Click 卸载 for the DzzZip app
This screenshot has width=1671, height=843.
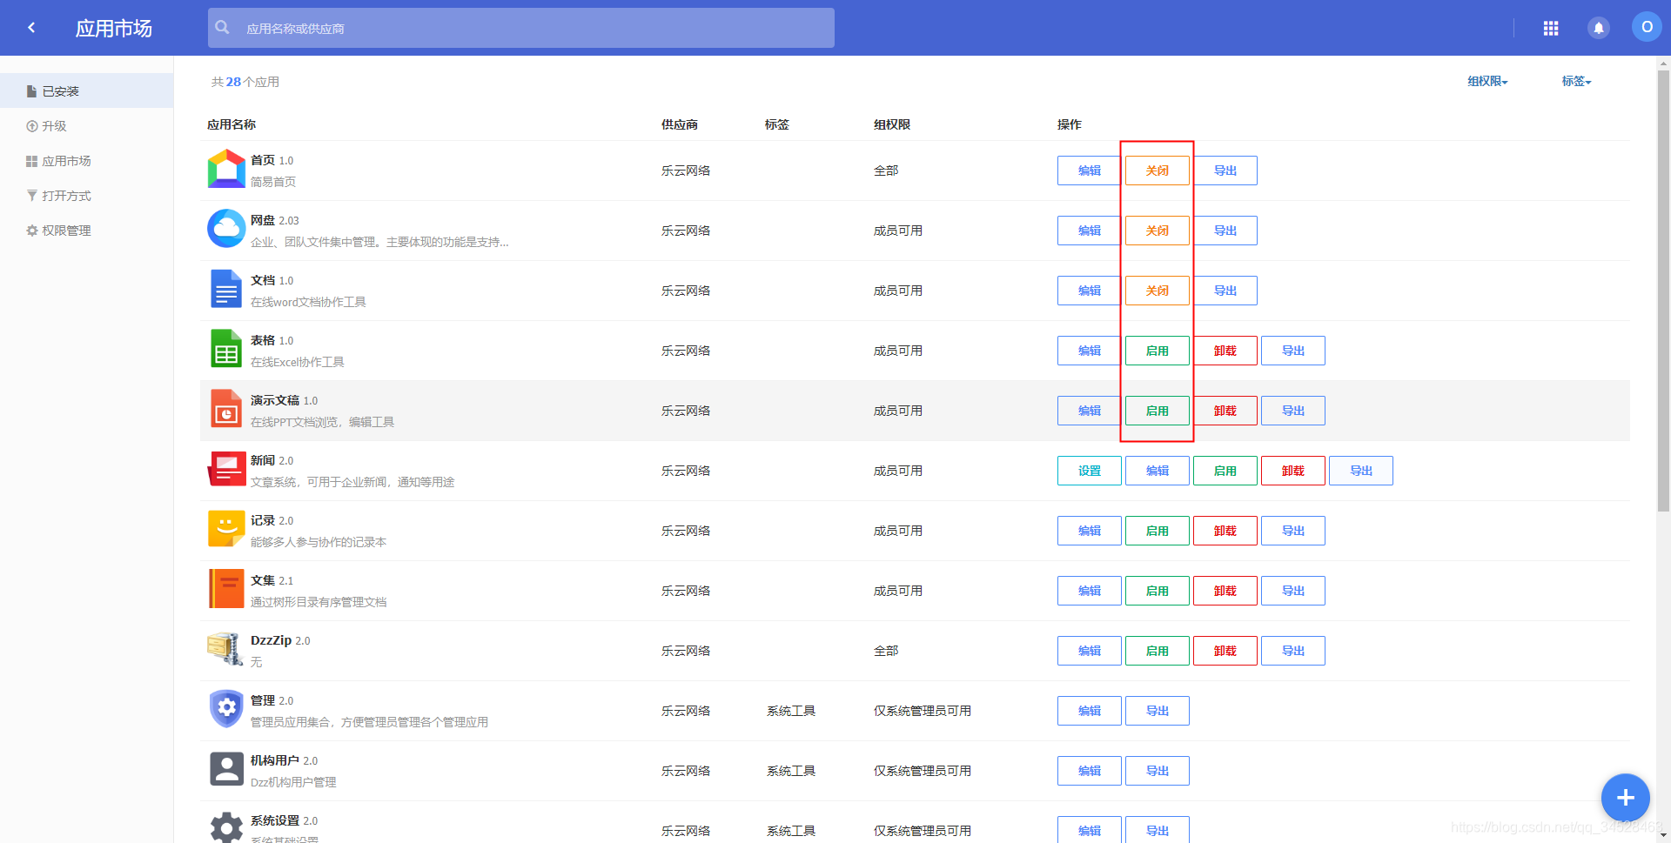click(x=1225, y=651)
